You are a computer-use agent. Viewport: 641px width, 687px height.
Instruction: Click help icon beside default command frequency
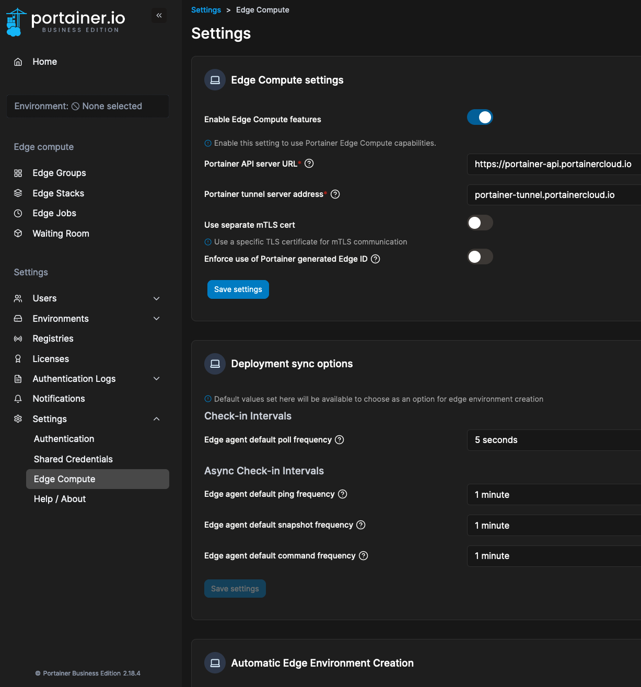[364, 556]
